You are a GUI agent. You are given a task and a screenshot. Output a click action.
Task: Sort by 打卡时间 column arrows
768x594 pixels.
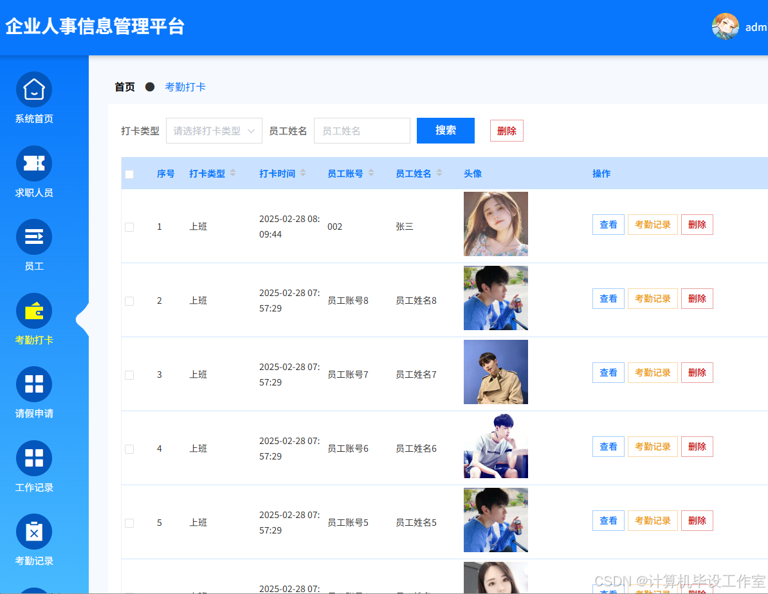pyautogui.click(x=303, y=173)
